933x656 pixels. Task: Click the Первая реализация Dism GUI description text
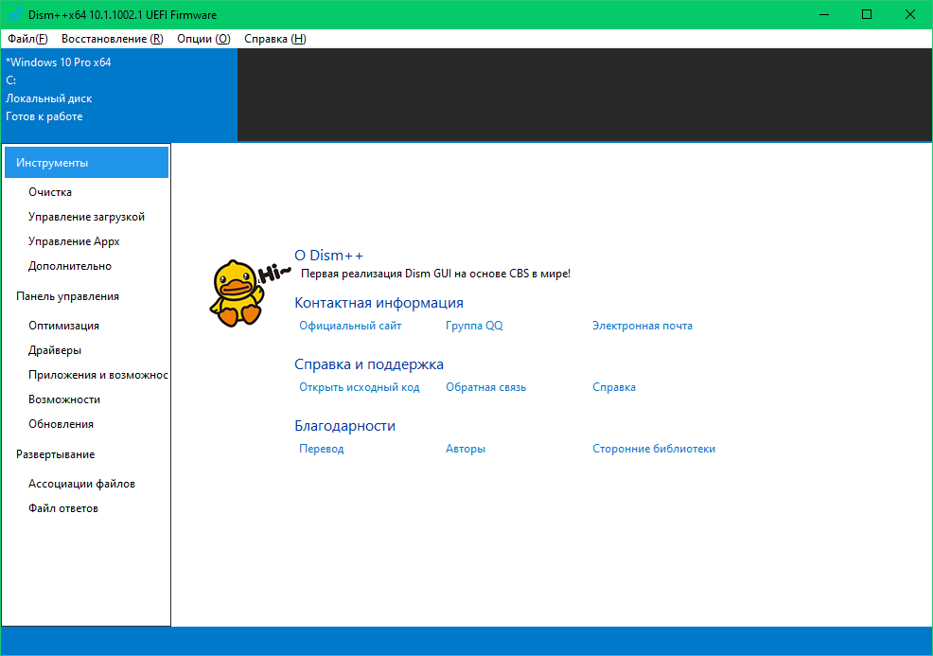[x=435, y=274]
